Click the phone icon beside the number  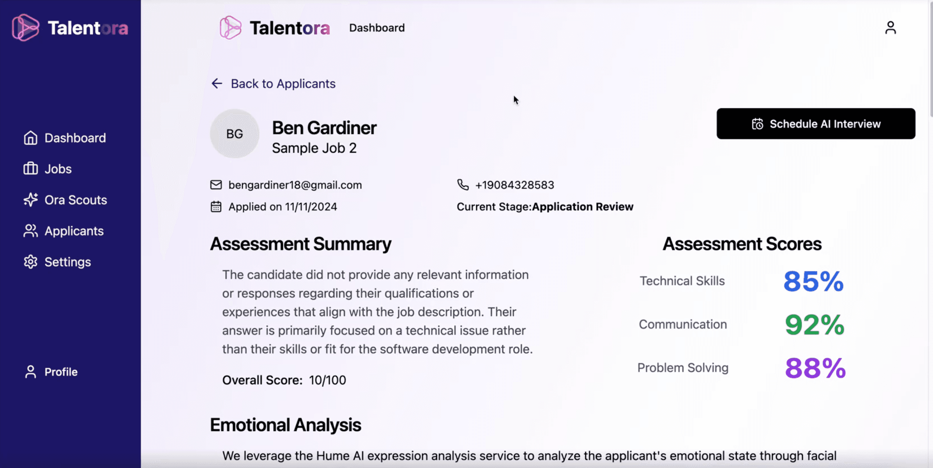click(x=463, y=185)
